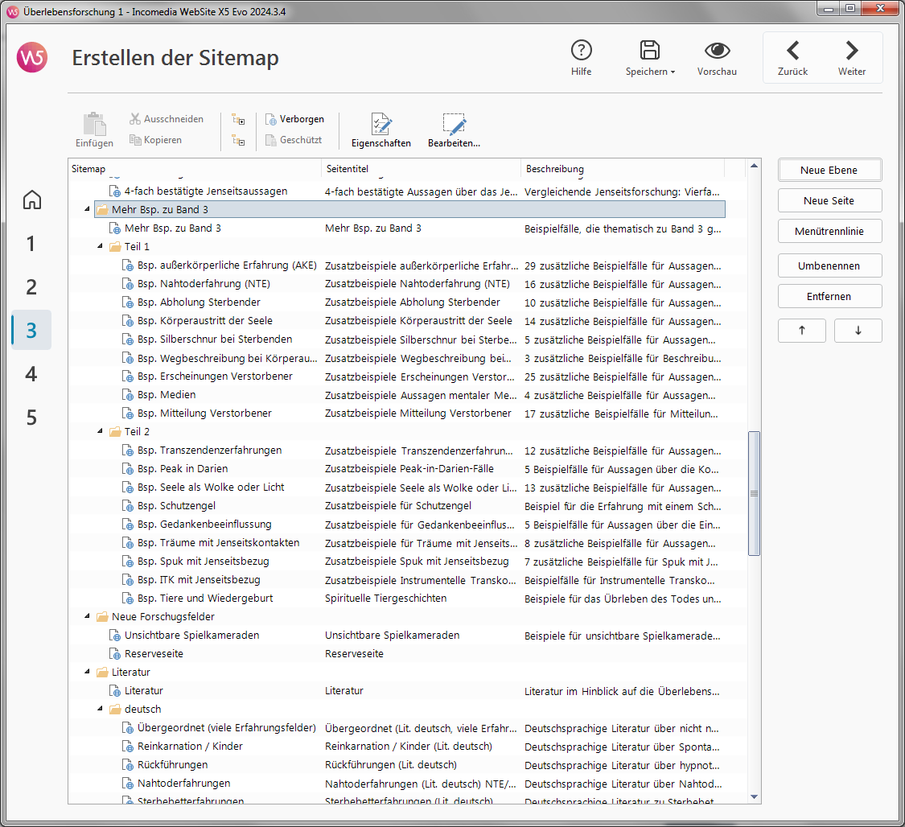Collapse the Neue Forschugsfelder folder

pos(88,617)
